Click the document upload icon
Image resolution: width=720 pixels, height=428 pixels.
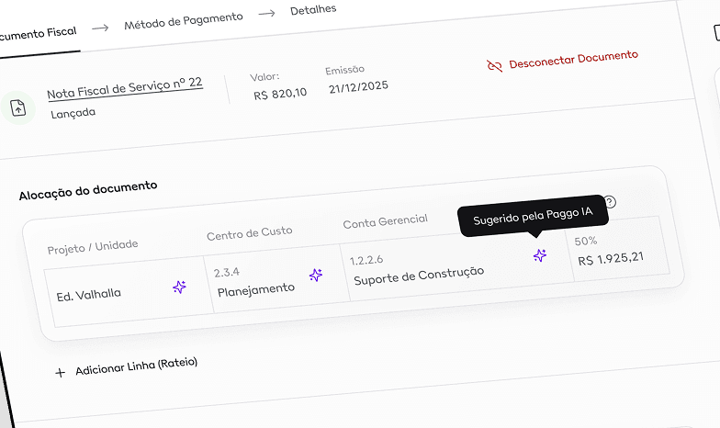18,108
